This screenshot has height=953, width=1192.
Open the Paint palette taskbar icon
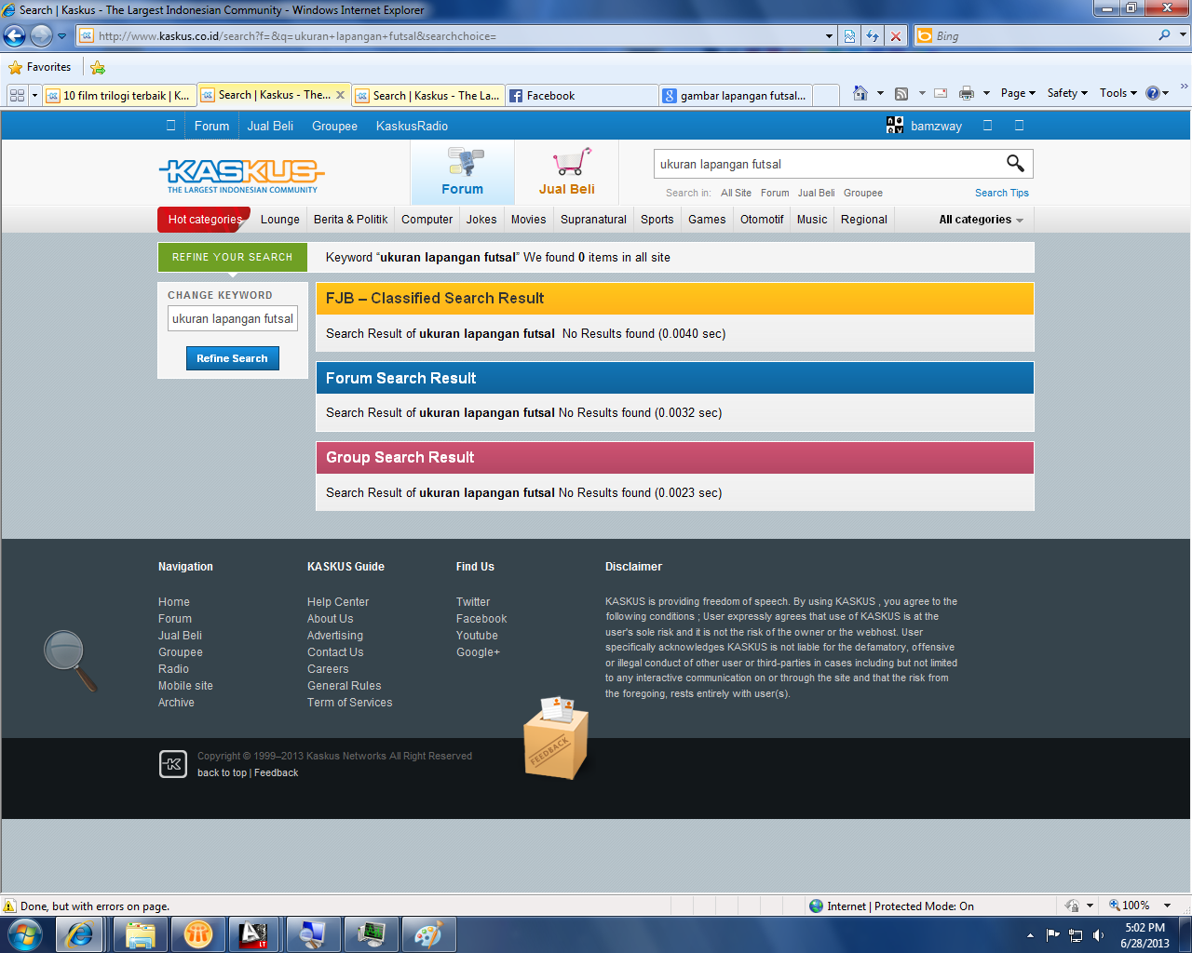pyautogui.click(x=427, y=934)
